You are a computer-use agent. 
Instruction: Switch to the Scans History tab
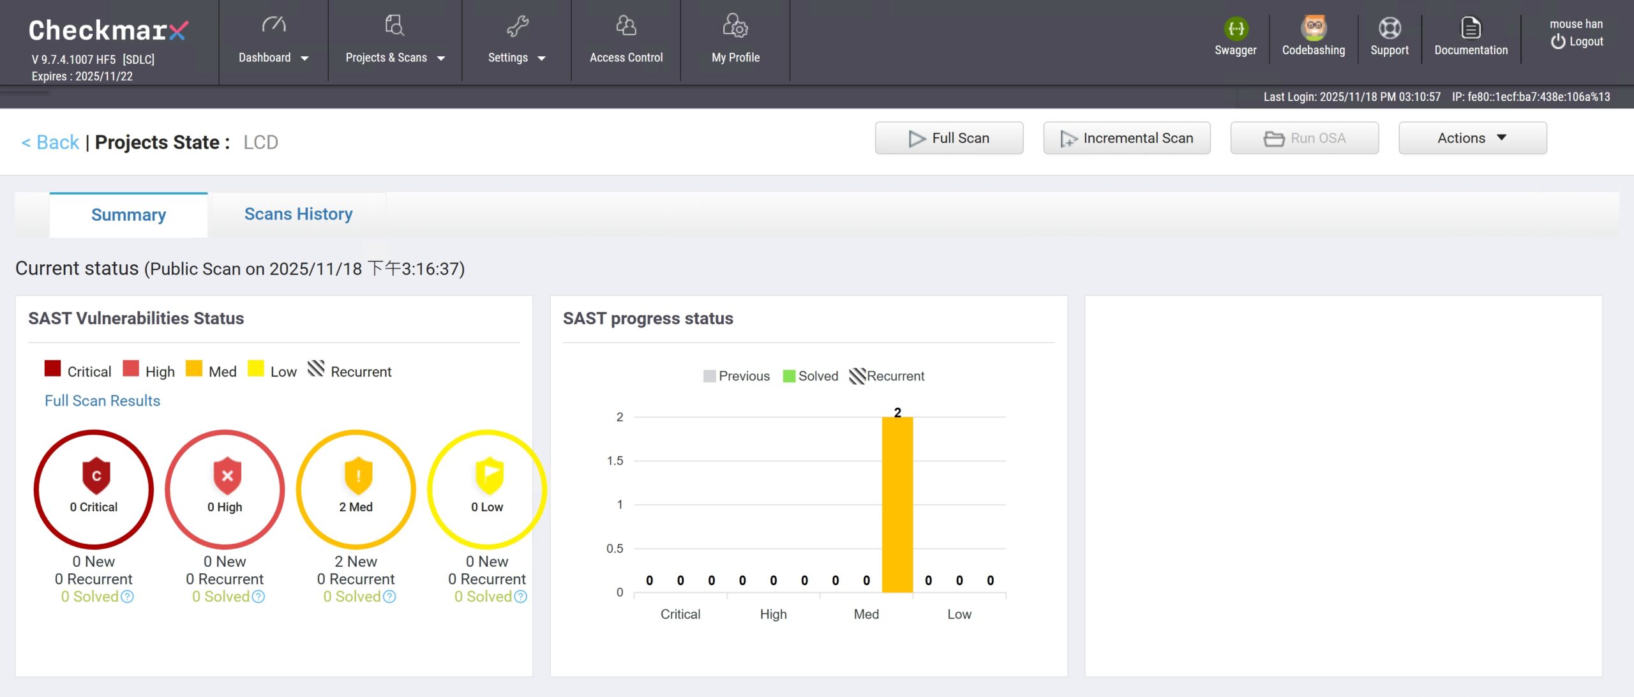pos(298,214)
